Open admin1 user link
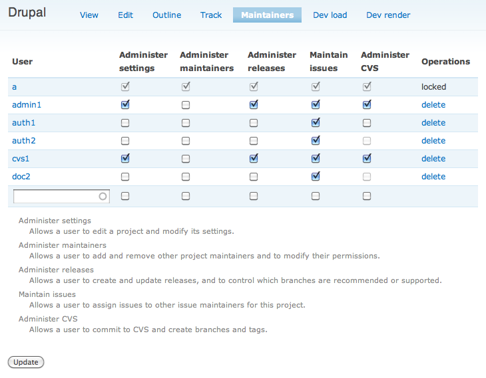This screenshot has width=486, height=378. [27, 105]
